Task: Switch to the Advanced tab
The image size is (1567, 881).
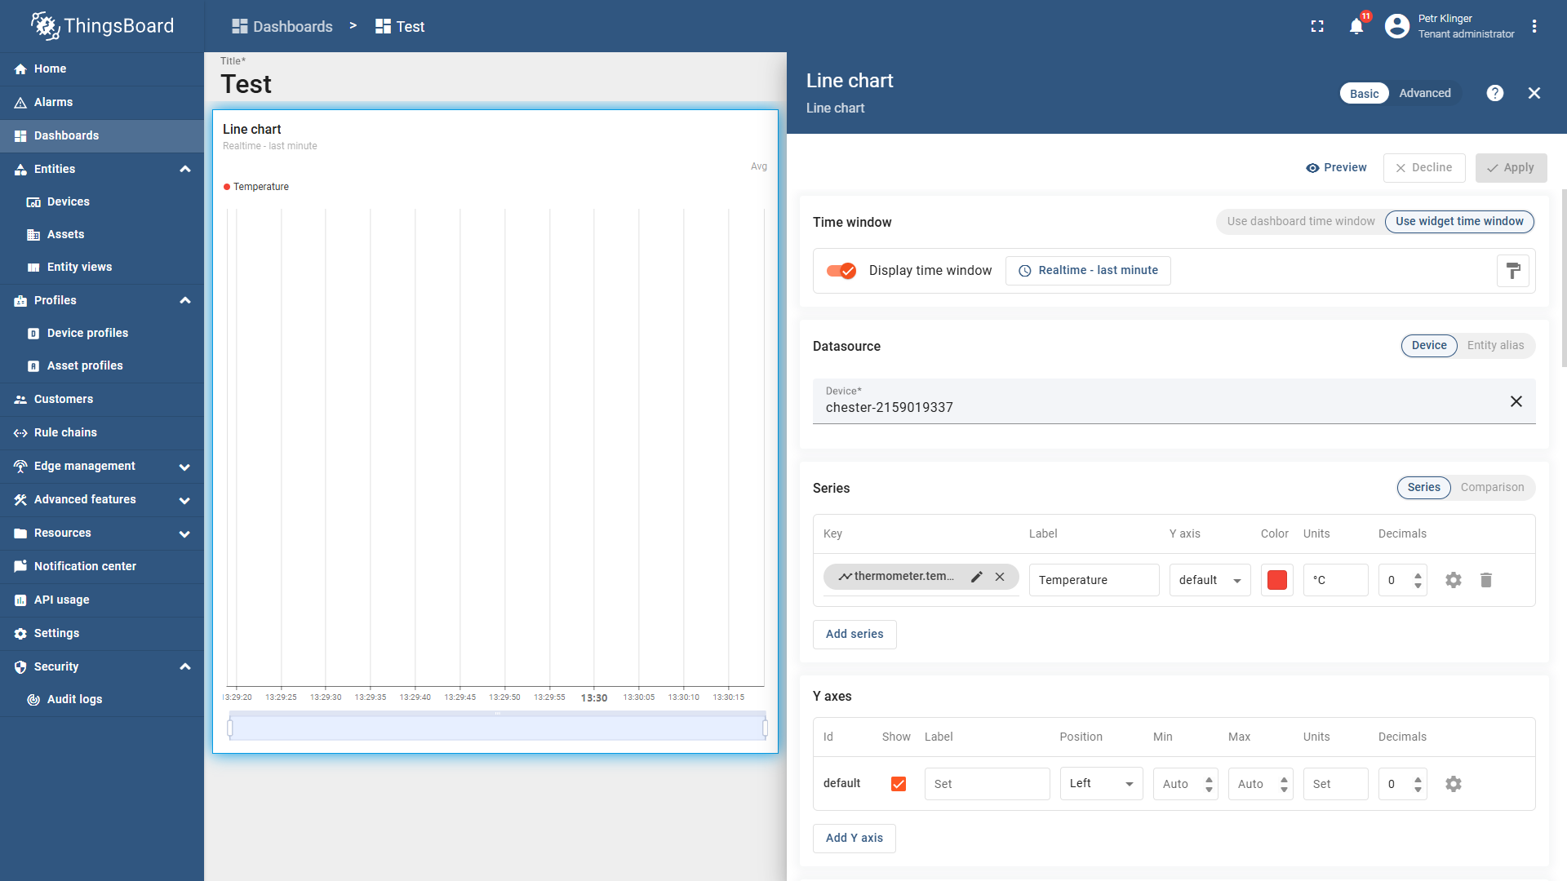Action: point(1424,93)
